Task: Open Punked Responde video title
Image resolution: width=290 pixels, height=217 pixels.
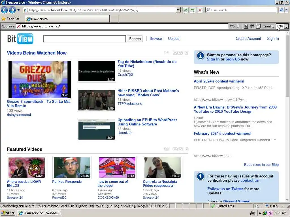Action: click(x=67, y=182)
